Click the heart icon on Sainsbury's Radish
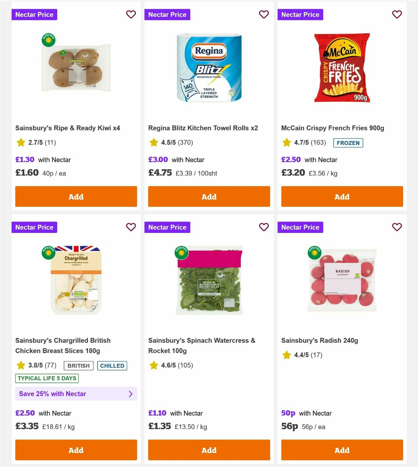 coord(397,227)
